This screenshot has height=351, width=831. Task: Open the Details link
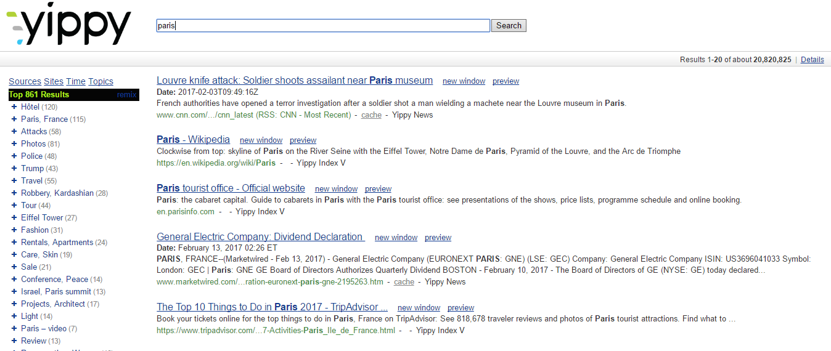[x=813, y=60]
